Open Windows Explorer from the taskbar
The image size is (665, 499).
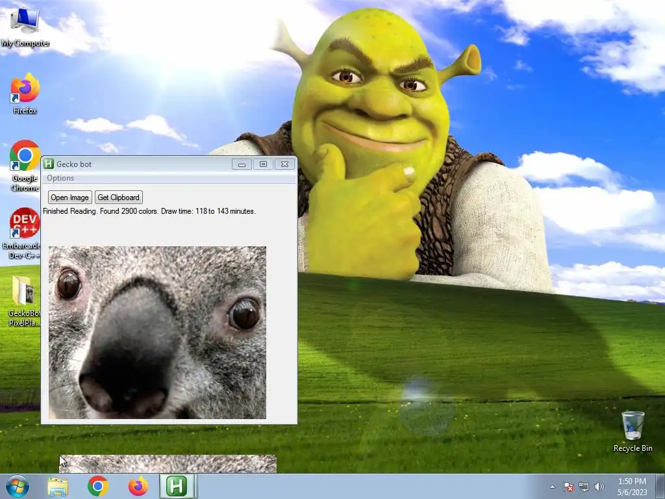[x=58, y=487]
